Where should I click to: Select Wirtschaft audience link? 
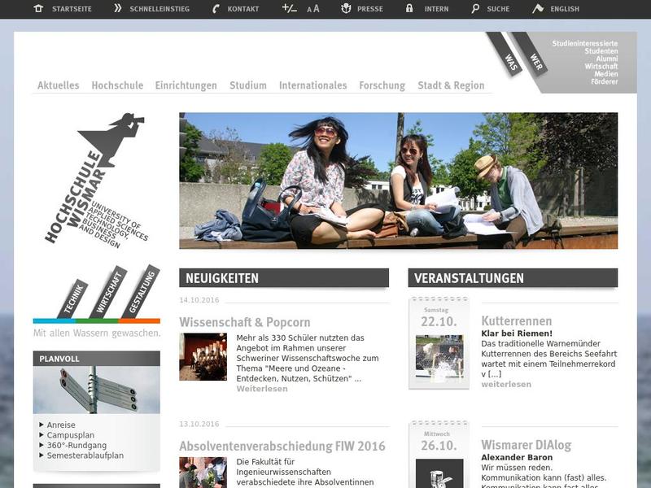[601, 66]
